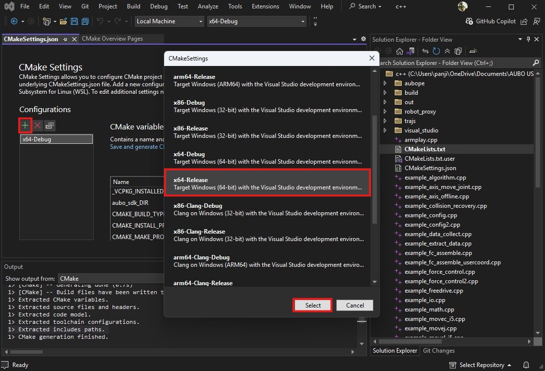
Task: Switch to the Git Changes tab
Action: point(439,351)
